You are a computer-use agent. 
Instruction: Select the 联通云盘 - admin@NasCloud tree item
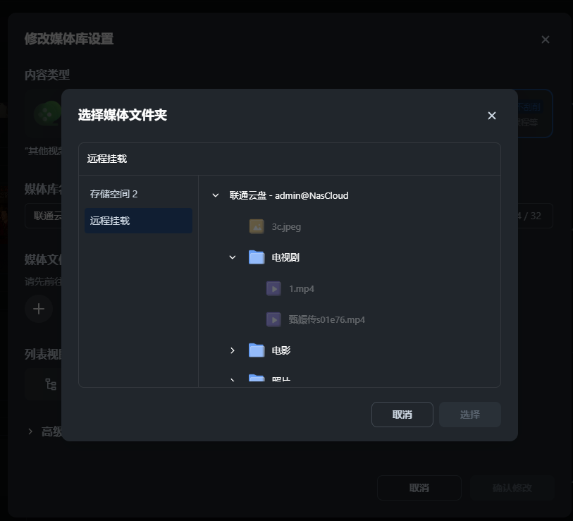coord(289,195)
